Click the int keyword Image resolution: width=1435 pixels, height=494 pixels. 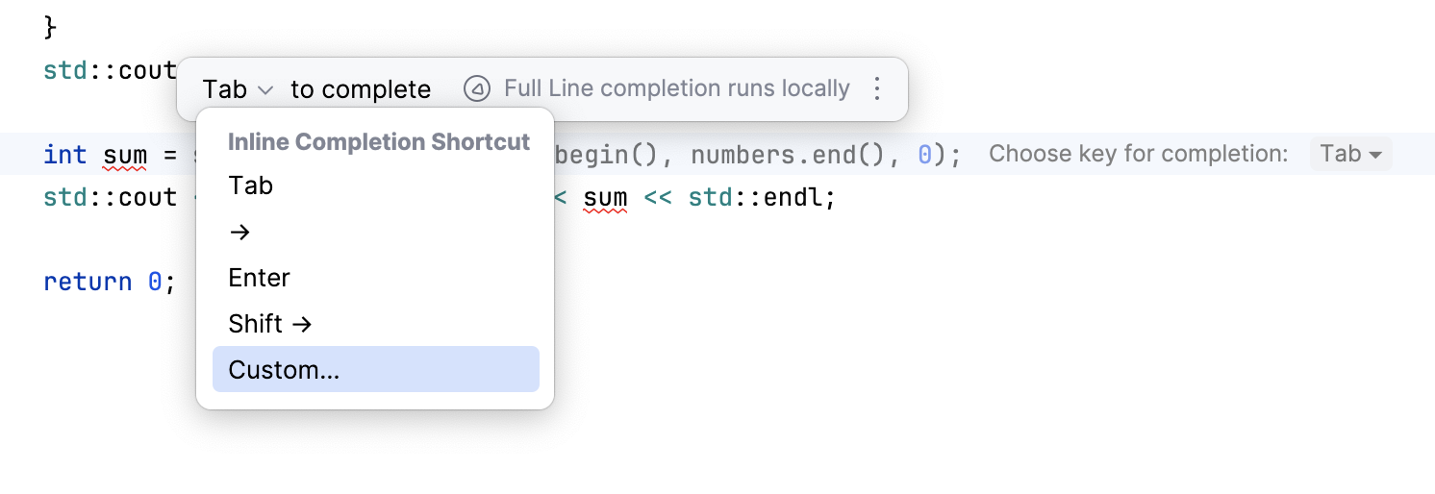point(65,154)
